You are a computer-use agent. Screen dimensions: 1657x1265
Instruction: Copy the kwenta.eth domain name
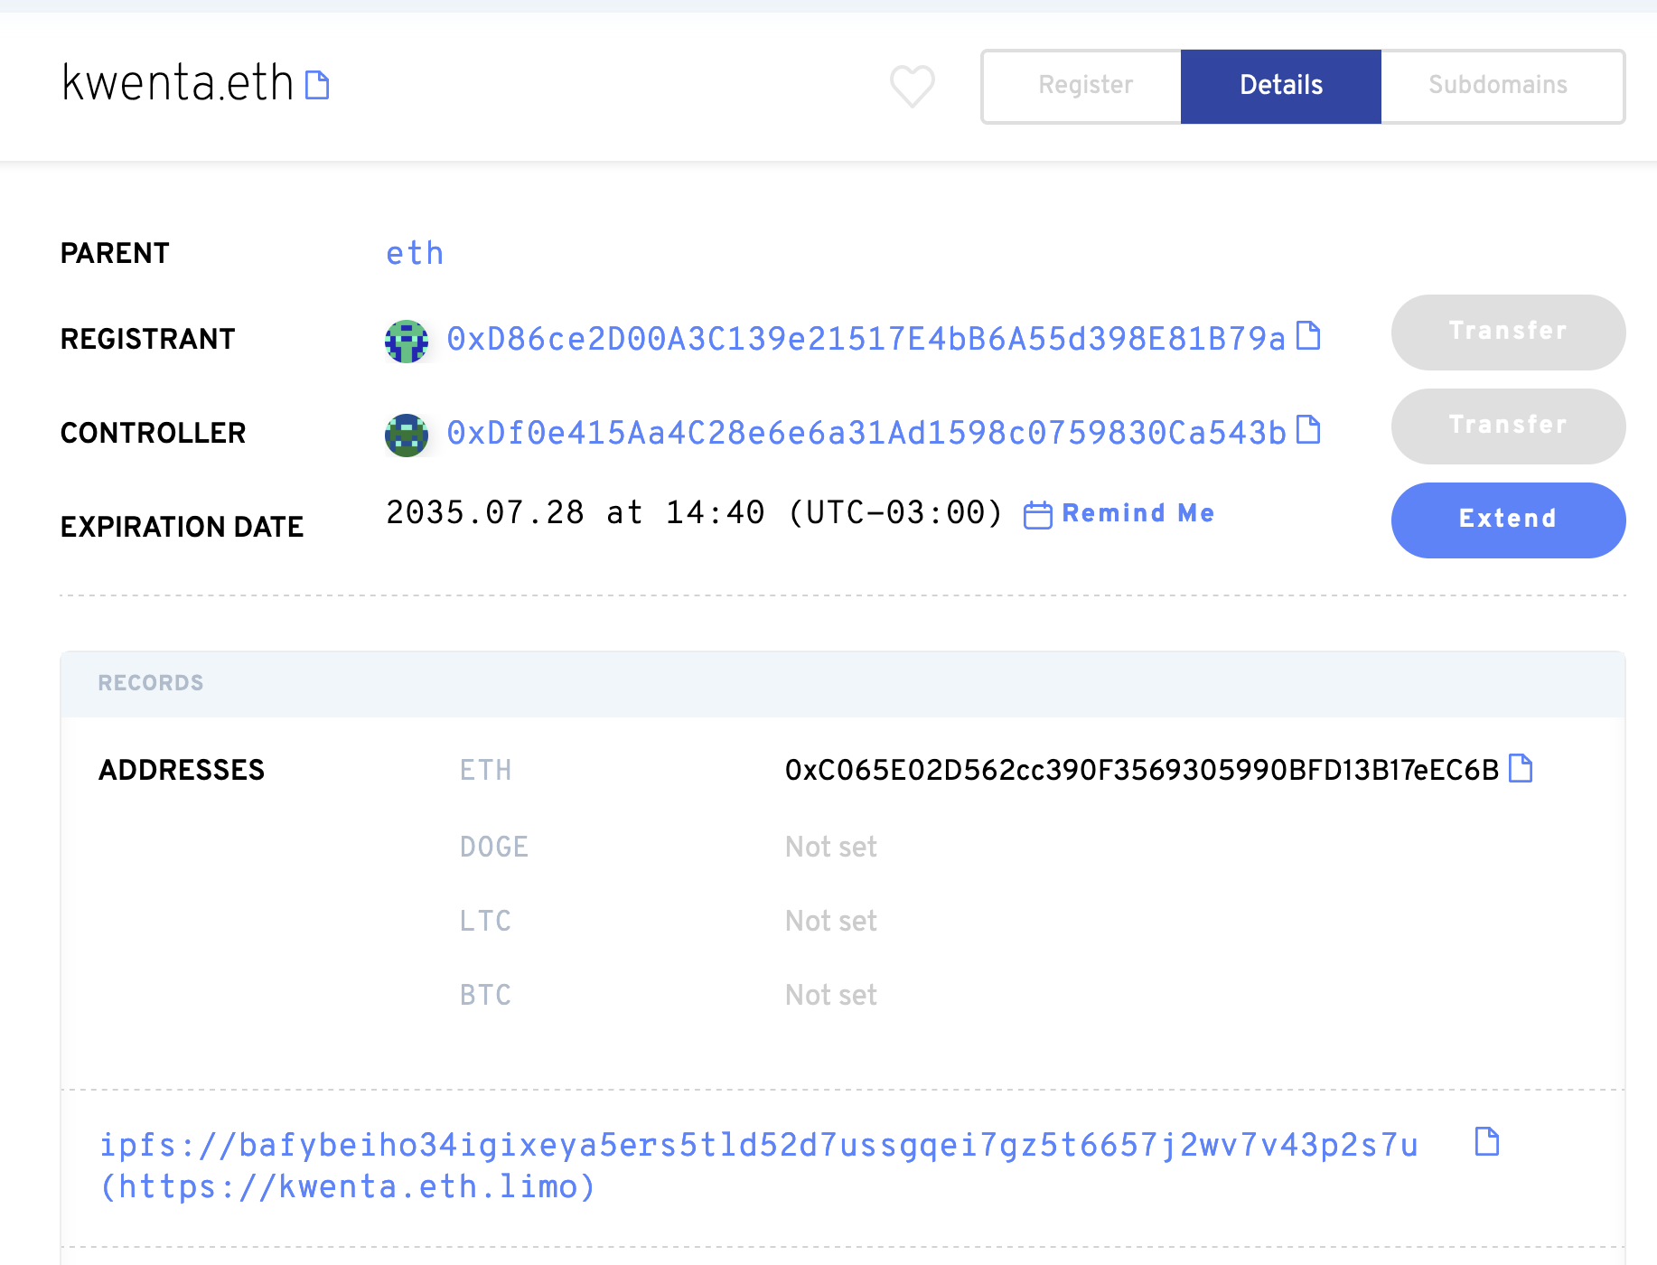pyautogui.click(x=317, y=85)
